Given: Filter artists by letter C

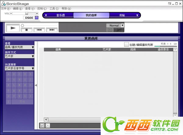Looking at the screenshot, I should click(x=20, y=74).
